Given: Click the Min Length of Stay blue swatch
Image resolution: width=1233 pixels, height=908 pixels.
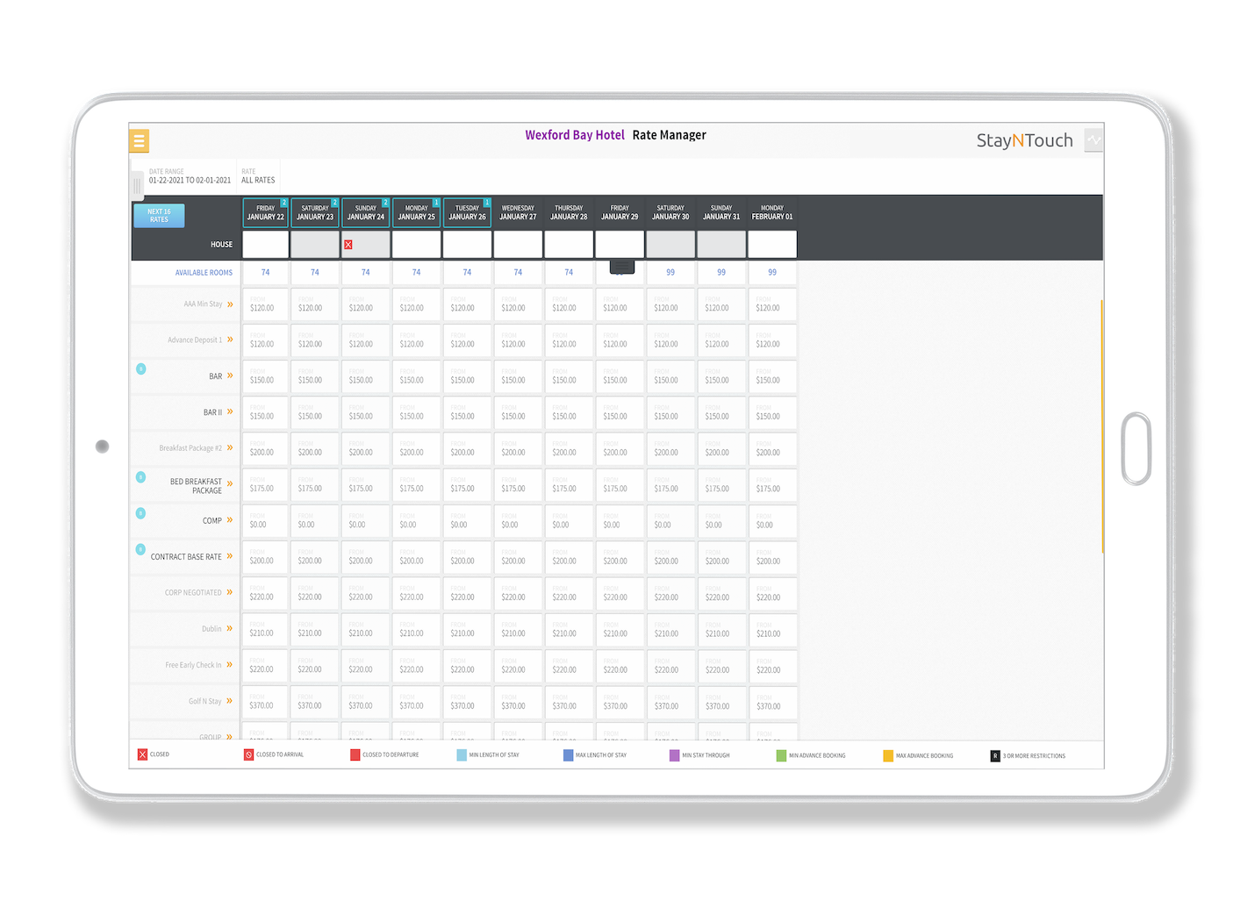Looking at the screenshot, I should click(x=462, y=754).
